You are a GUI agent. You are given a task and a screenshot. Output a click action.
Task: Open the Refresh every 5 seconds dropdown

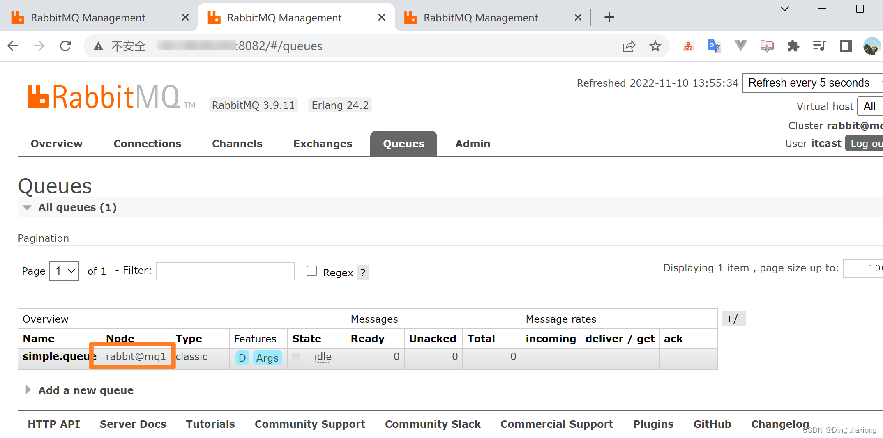click(812, 83)
